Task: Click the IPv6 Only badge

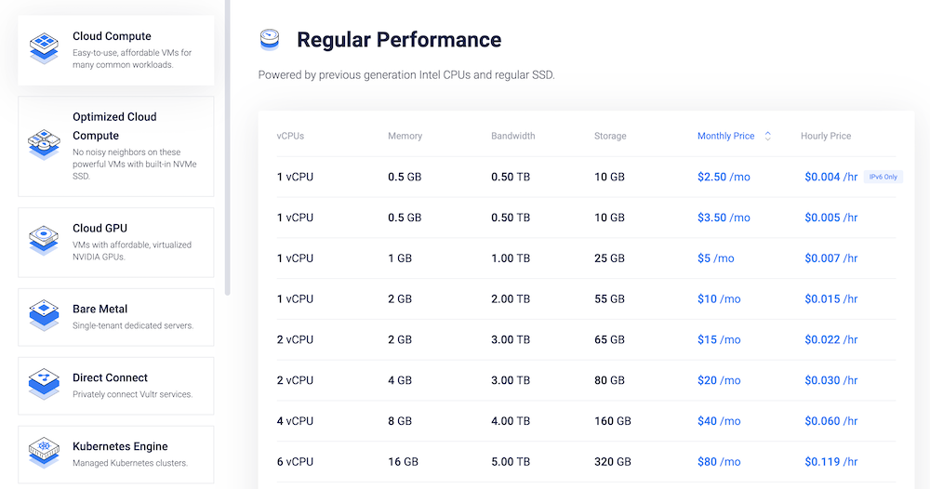Action: coord(883,177)
